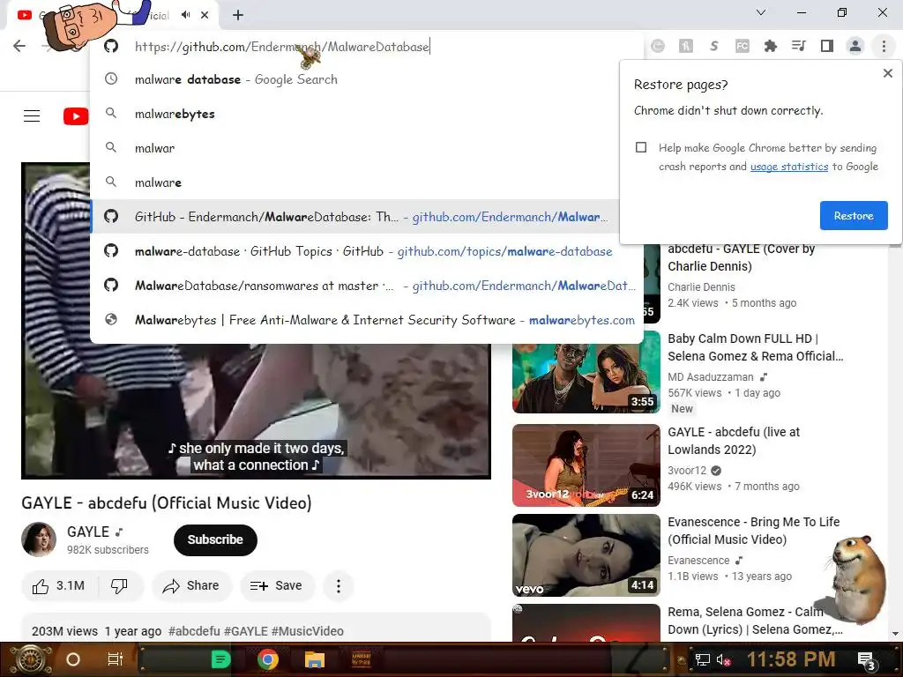The width and height of the screenshot is (903, 677).
Task: Mute the tab audio speaker icon
Action: pyautogui.click(x=185, y=15)
